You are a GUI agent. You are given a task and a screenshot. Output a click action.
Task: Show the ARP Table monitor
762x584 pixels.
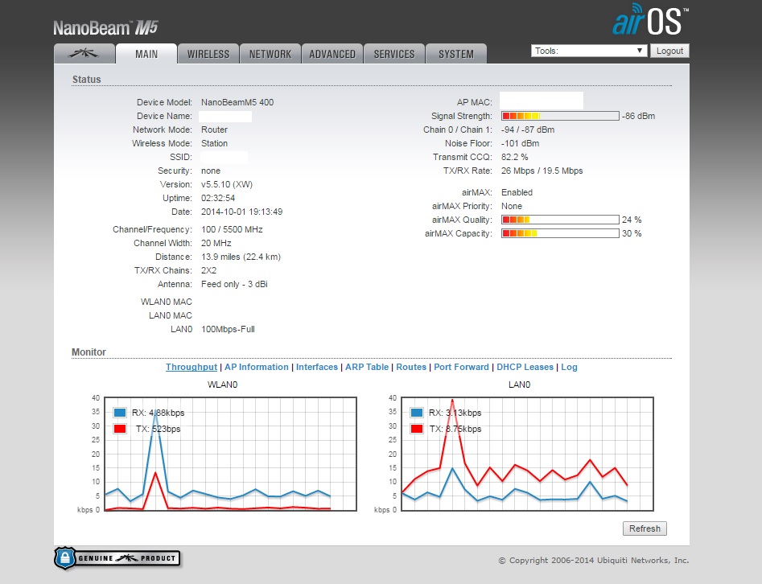click(x=367, y=367)
